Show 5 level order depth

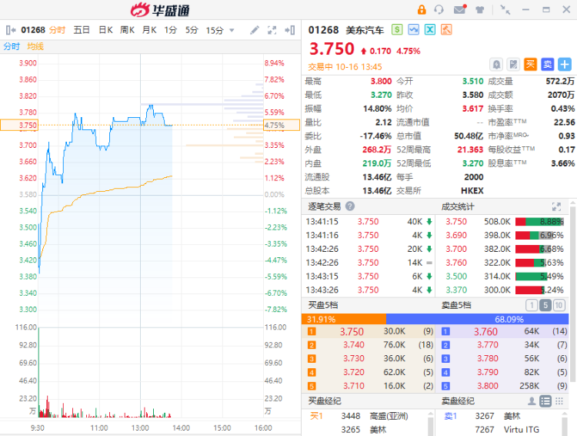pos(545,305)
